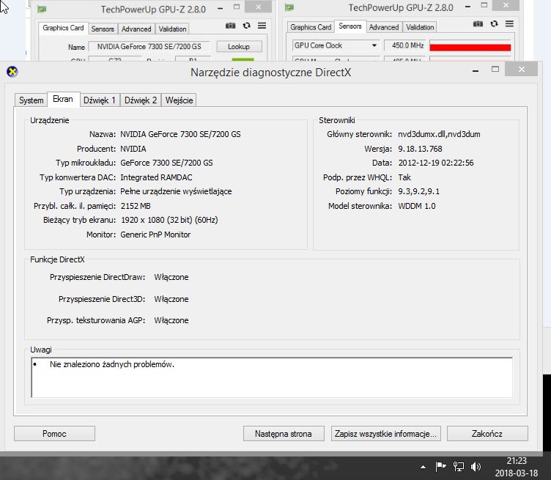Open Sensors tab in left GPU-Z window
Viewport: 551px width, 480px height.
click(103, 29)
